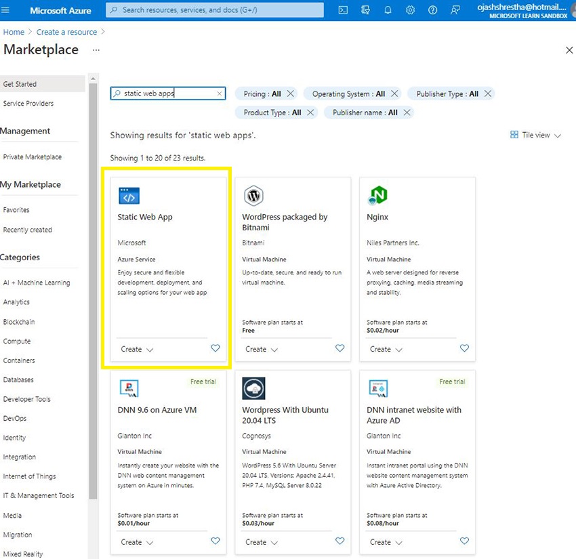Favorite WordPress packaged by Bitnami
Viewport: 576px width, 559px height.
[340, 348]
